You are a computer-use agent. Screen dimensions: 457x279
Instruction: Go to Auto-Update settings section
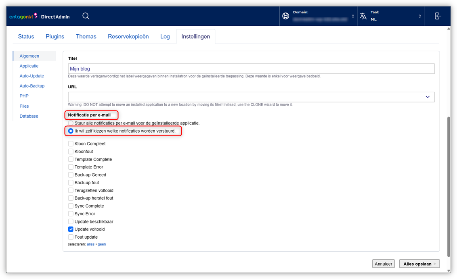(x=32, y=76)
